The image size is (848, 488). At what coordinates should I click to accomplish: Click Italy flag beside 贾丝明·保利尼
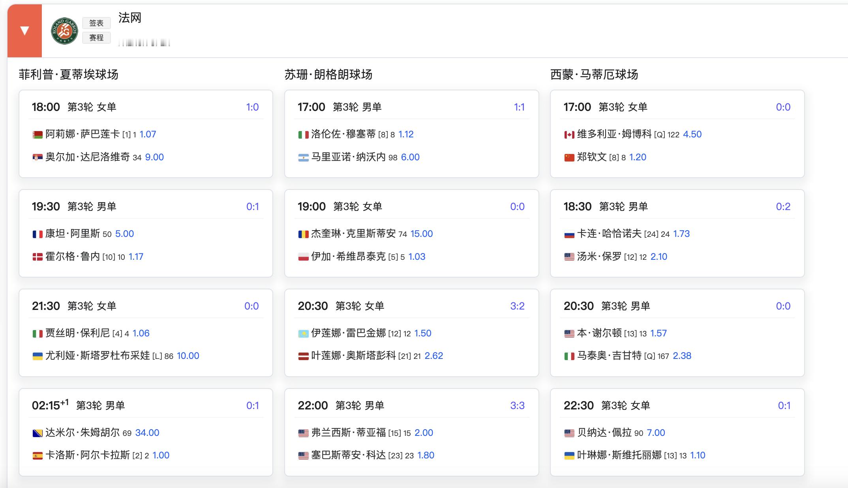[38, 334]
